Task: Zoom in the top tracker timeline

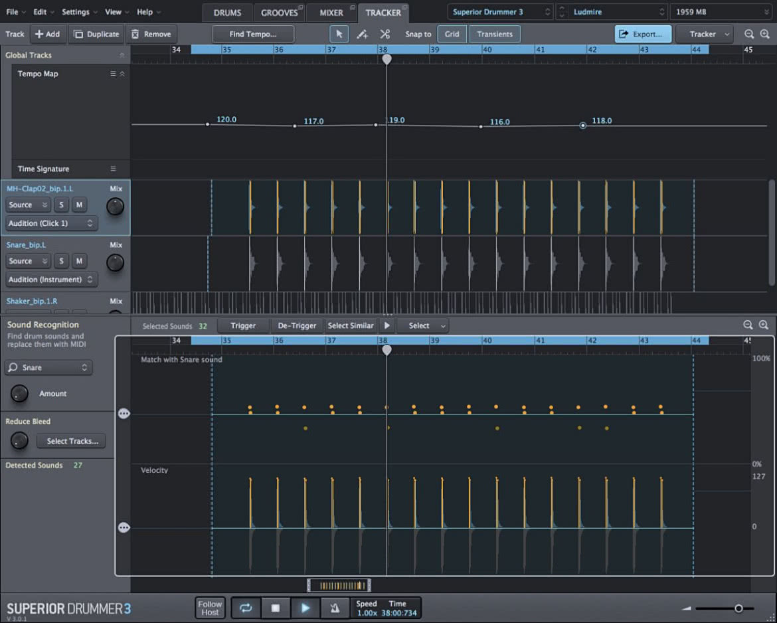Action: point(765,34)
